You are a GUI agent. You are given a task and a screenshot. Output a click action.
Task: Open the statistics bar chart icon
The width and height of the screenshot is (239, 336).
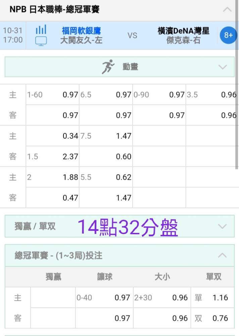(x=41, y=29)
